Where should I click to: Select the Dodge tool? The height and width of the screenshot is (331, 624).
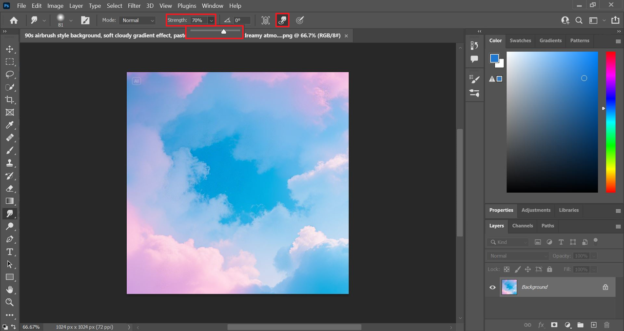(x=9, y=227)
